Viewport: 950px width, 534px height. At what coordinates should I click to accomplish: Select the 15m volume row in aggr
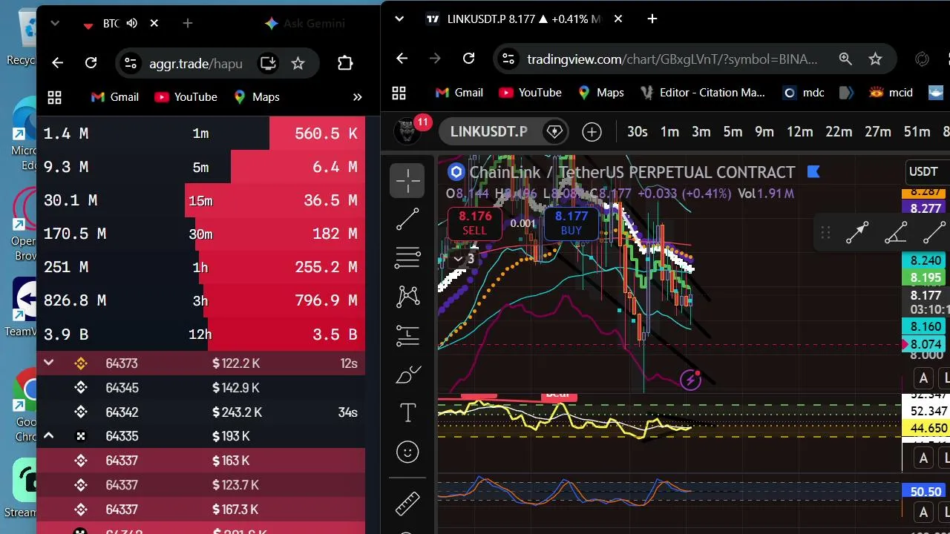(x=200, y=200)
